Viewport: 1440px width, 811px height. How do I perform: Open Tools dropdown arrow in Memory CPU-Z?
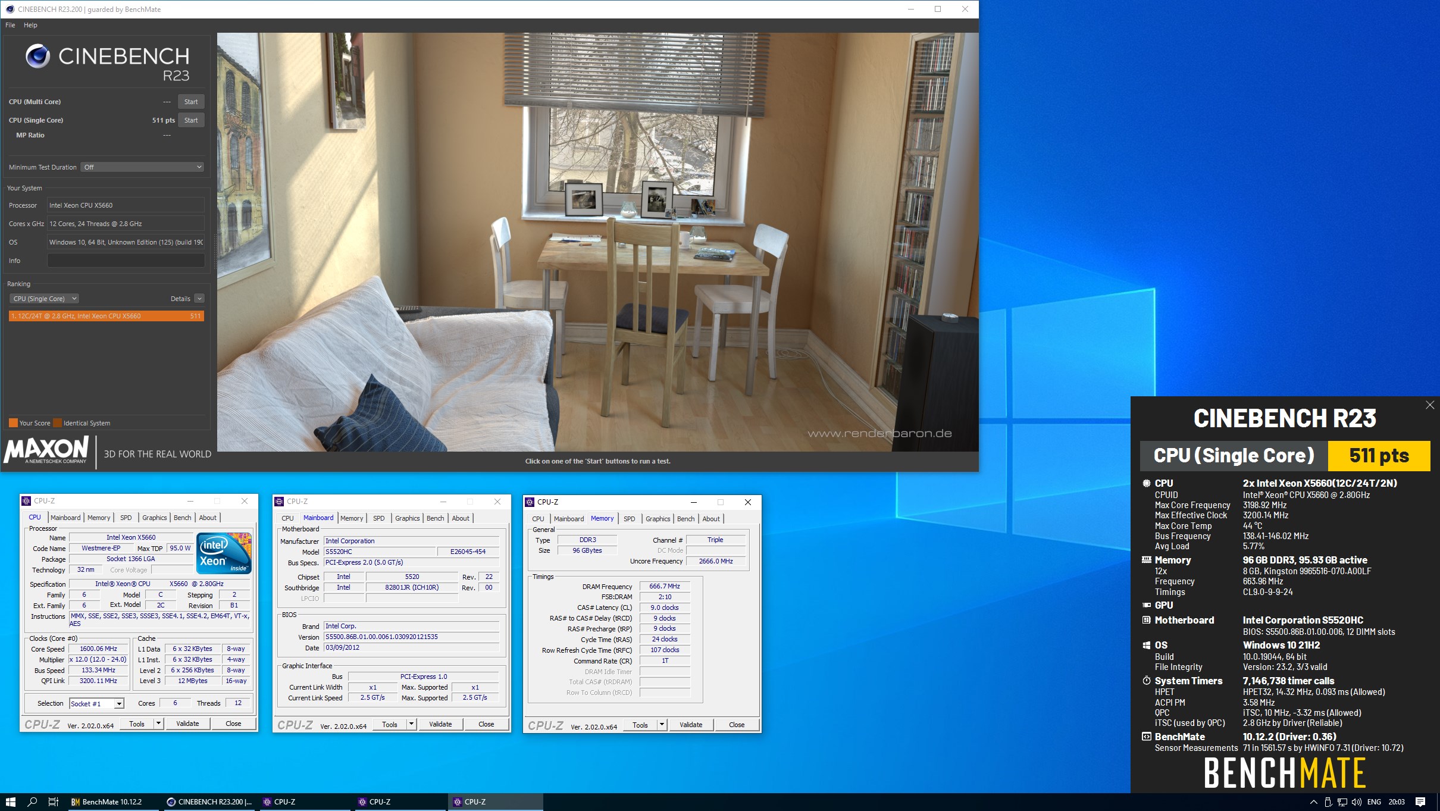(662, 725)
